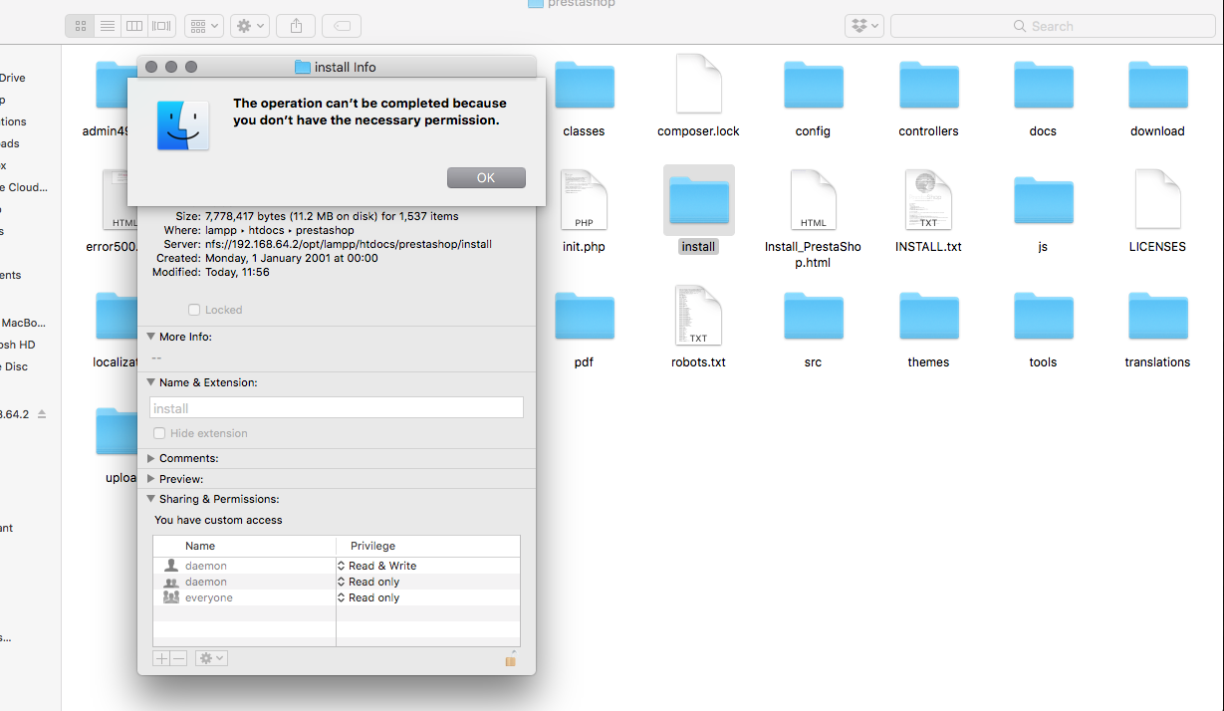Open the item arrangement dropdown in toolbar
Viewport: 1224px width, 711px height.
[x=203, y=26]
